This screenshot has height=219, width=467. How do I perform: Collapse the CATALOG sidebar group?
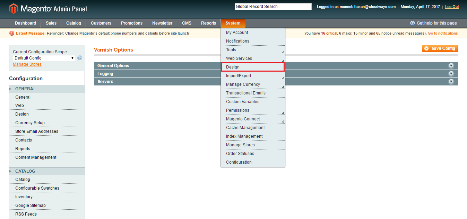click(47, 171)
